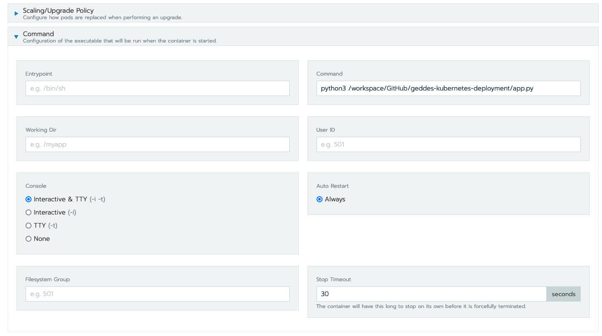Click the pod replacement description under Scaling/Upgrade Policy

coord(102,17)
